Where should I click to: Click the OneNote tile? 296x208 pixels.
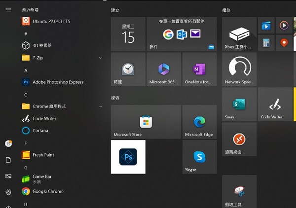[x=199, y=69]
